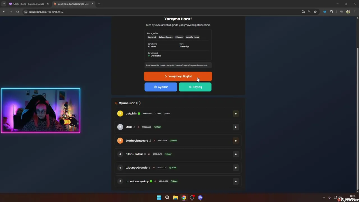Click the Sen badge in askpiriin's row

tap(158, 114)
